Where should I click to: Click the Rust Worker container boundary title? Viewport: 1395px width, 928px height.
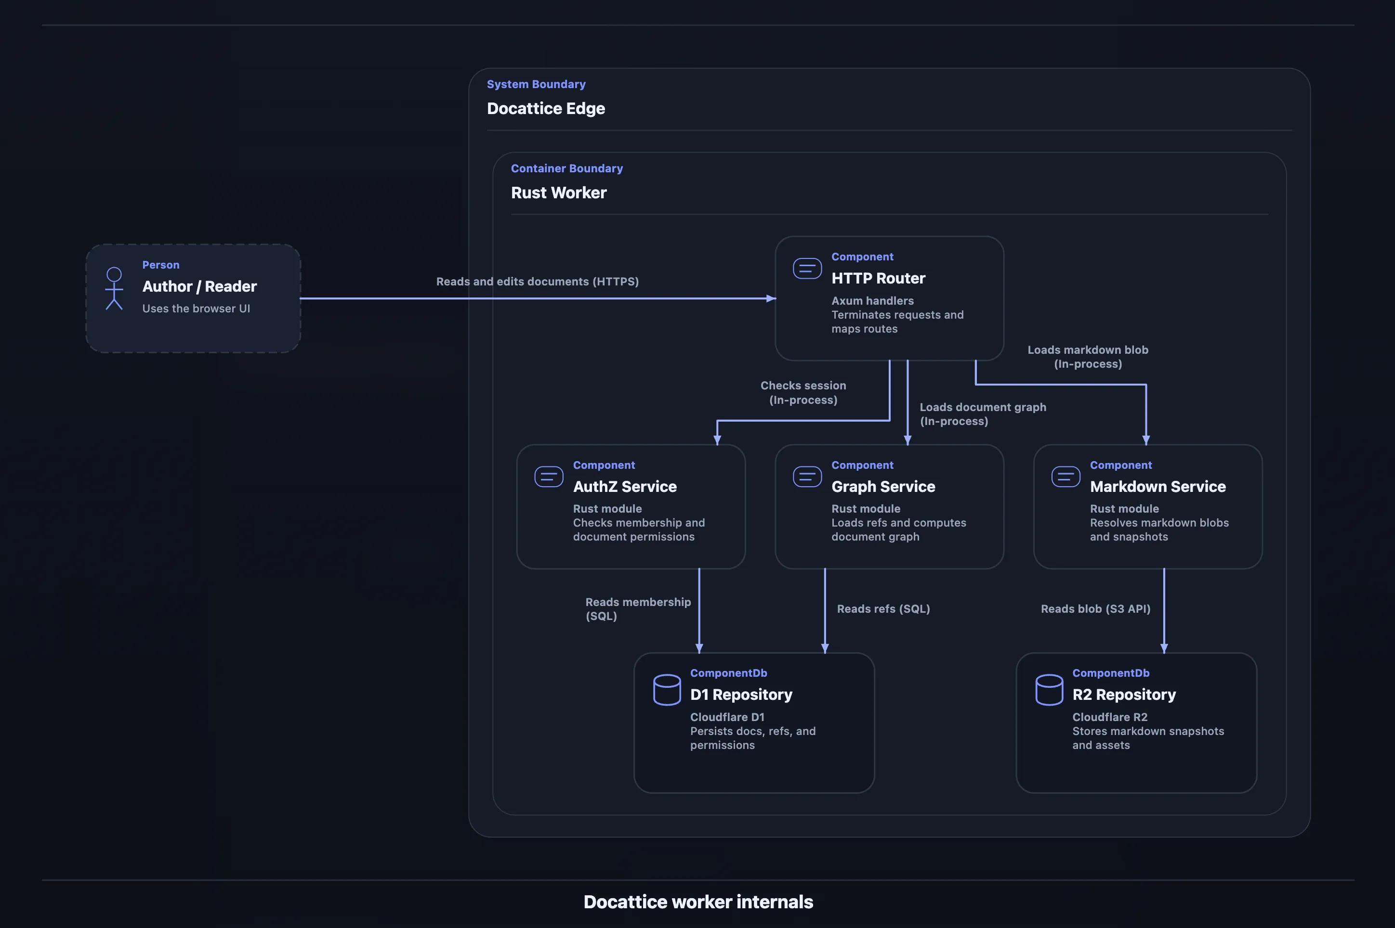point(558,193)
